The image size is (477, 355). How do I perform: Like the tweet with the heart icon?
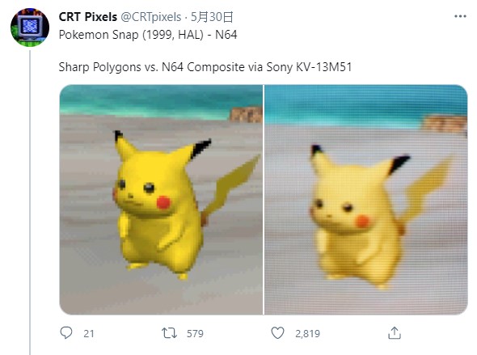point(277,333)
